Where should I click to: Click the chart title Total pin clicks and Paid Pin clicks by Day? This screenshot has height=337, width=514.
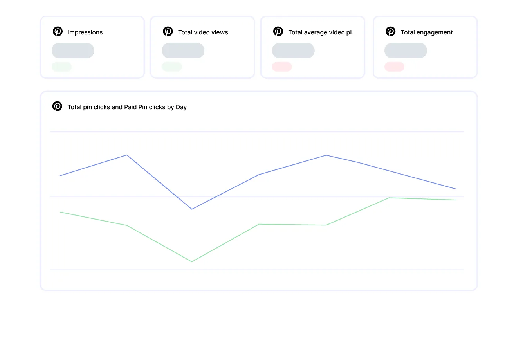coord(127,107)
